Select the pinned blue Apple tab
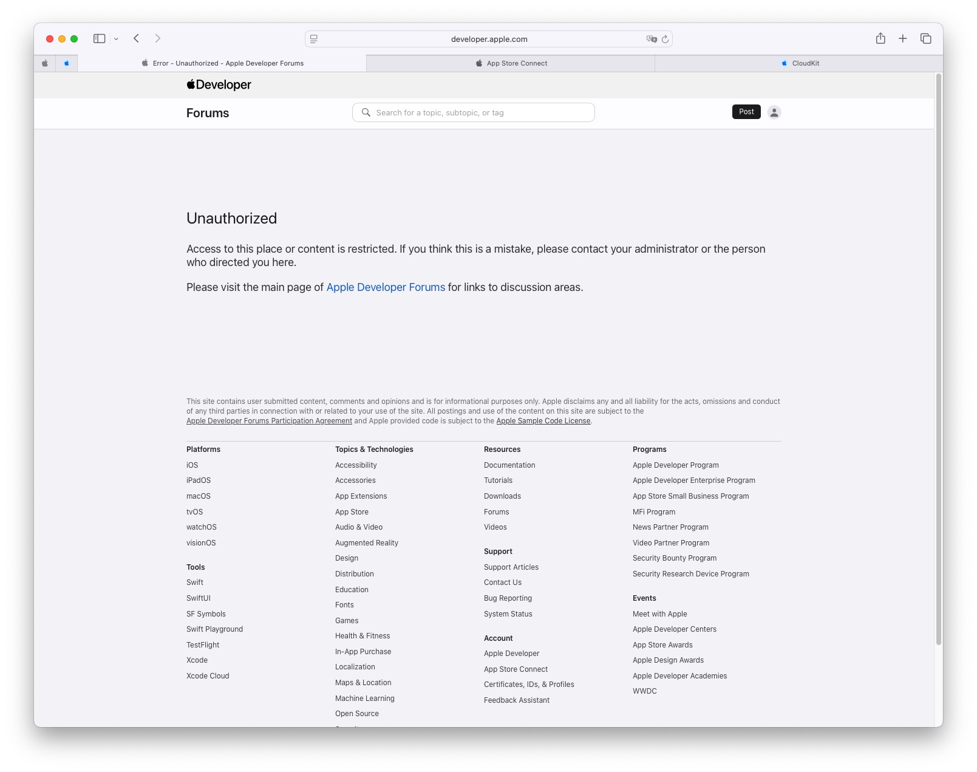Screen dimensions: 977x772 tap(67, 63)
